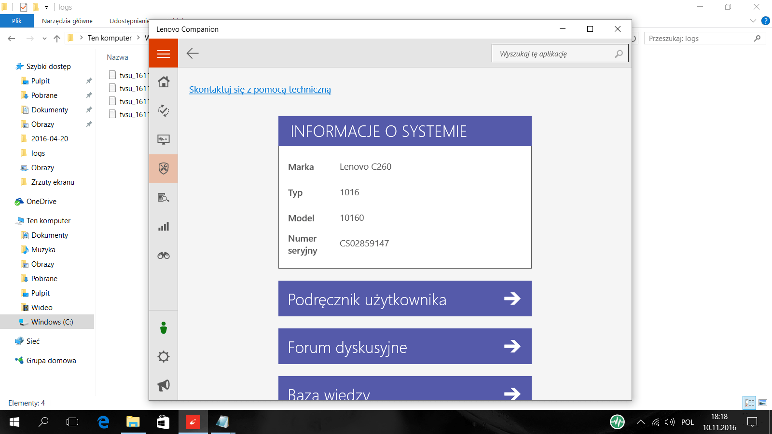Viewport: 772px width, 434px height.
Task: Switch to the Narzędzia główne ribbon tab
Action: click(67, 21)
